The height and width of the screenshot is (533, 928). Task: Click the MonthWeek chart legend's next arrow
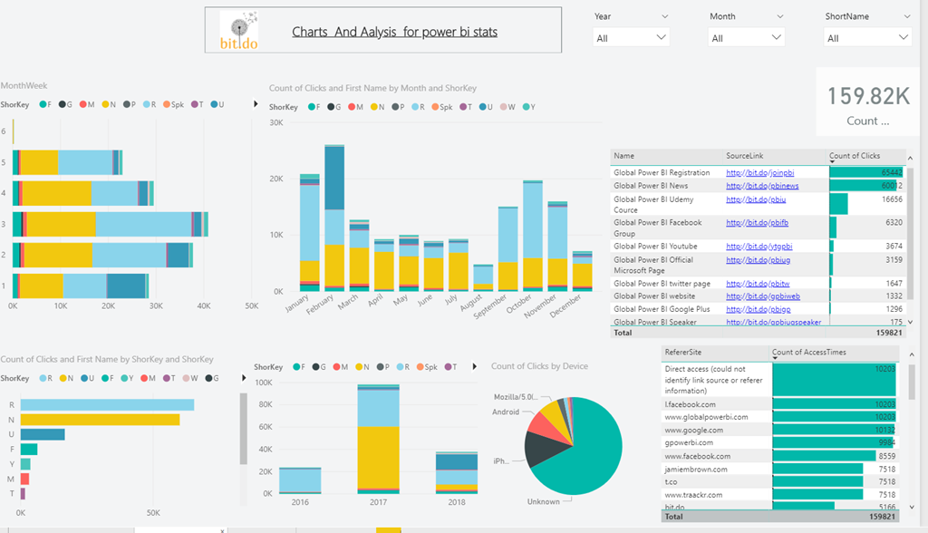point(254,105)
